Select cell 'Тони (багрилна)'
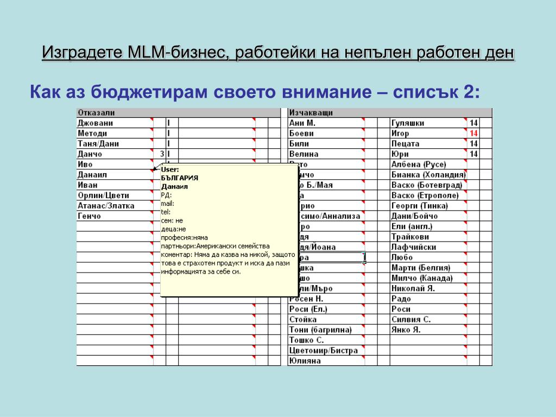Viewport: 556px width, 417px height. pos(326,330)
